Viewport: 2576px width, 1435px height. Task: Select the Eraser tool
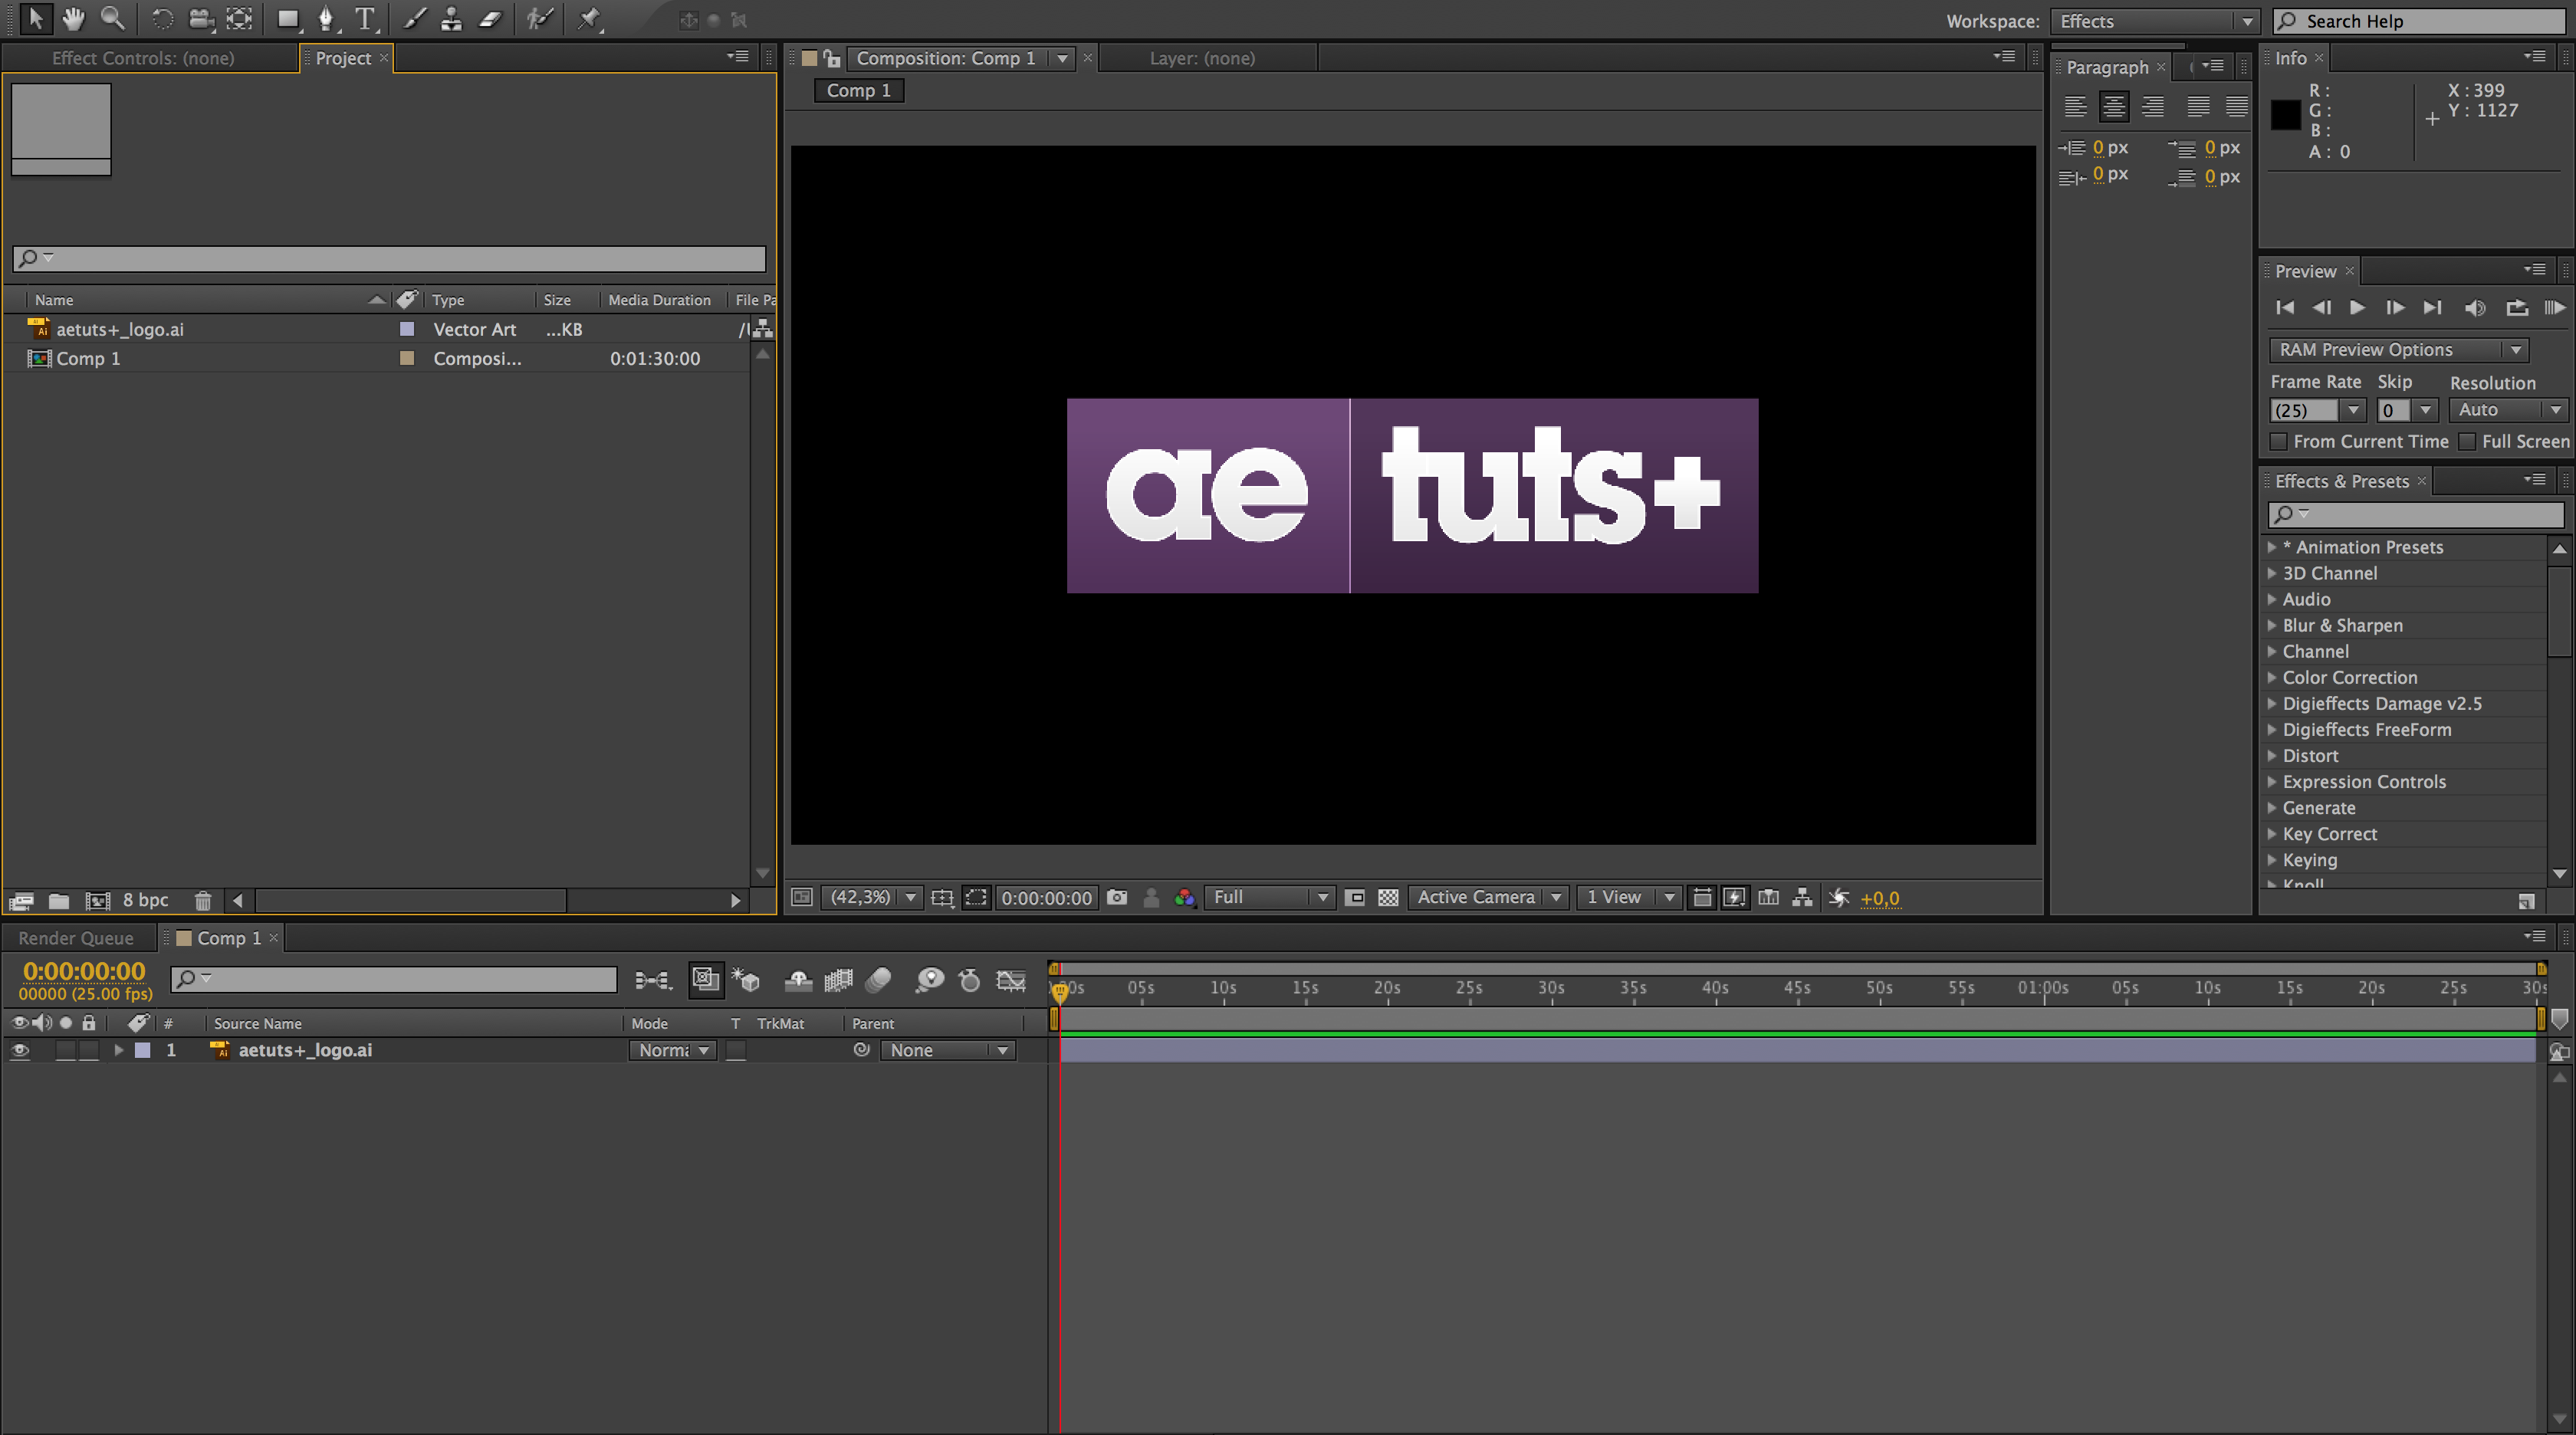tap(490, 19)
